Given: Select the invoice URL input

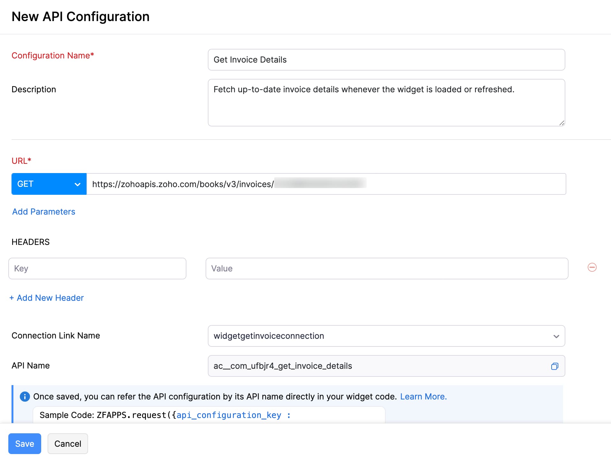Looking at the screenshot, I should pyautogui.click(x=326, y=184).
